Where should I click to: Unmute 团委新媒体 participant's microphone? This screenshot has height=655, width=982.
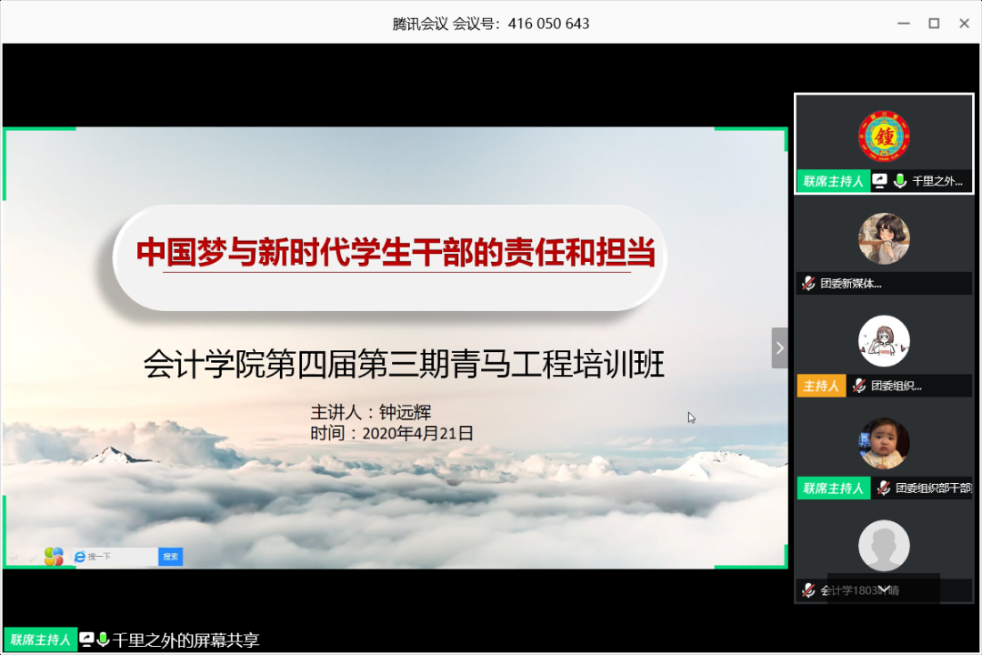809,283
